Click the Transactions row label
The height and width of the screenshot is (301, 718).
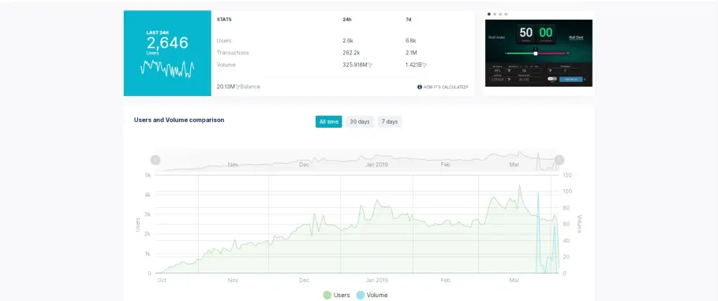233,53
